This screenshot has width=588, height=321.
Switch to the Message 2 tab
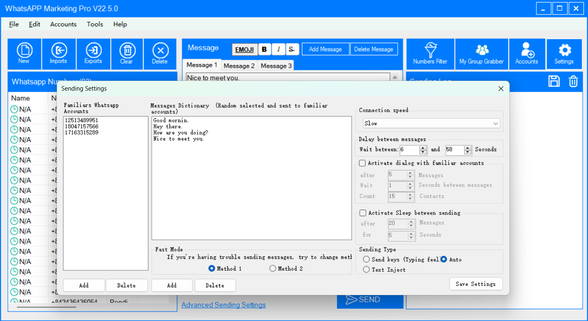tap(239, 66)
